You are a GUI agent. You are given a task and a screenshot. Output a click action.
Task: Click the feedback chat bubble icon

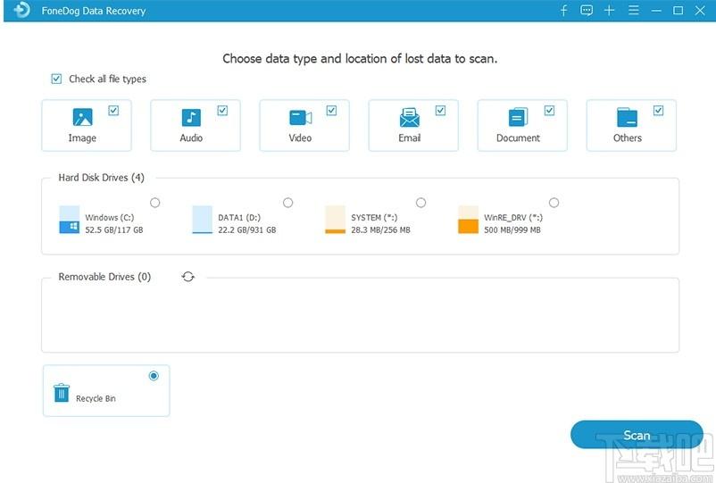point(587,11)
